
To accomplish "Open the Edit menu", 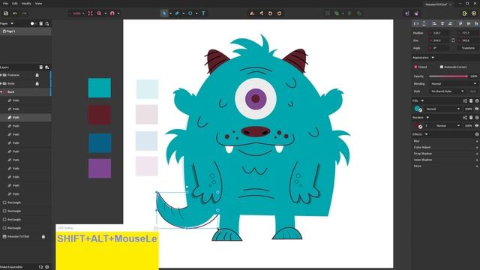I will click(x=15, y=4).
